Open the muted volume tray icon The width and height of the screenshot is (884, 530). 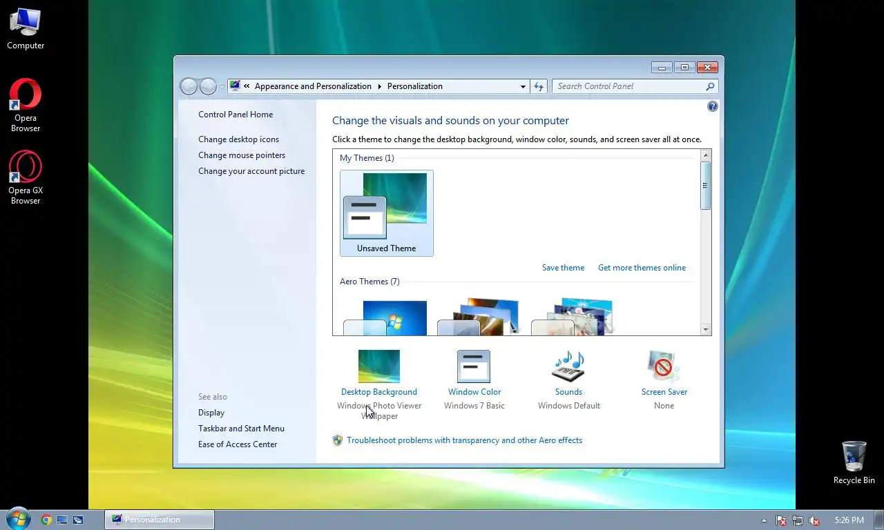814,520
